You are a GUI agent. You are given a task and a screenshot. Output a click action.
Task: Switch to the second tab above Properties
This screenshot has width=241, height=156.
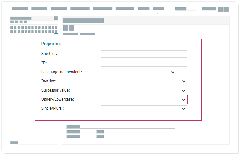(87, 34)
